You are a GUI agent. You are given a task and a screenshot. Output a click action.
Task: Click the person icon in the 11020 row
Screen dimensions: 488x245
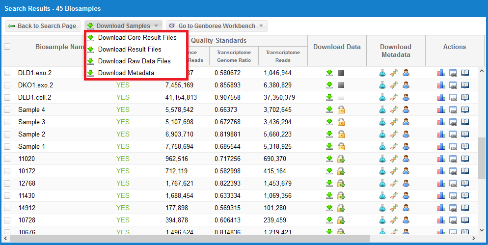406,159
